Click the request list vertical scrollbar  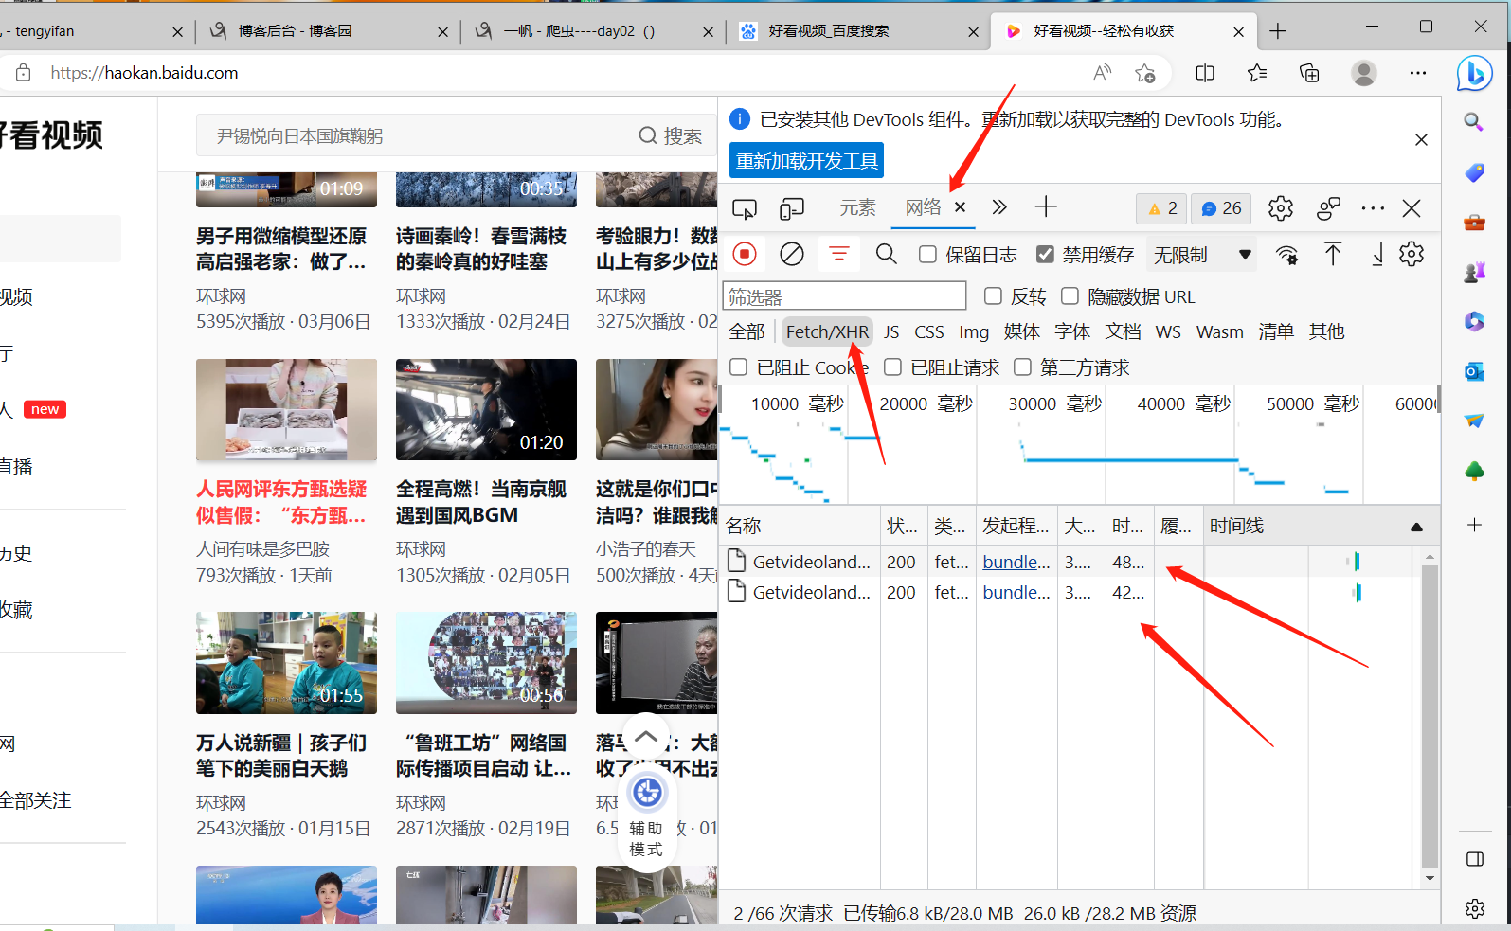tap(1430, 716)
